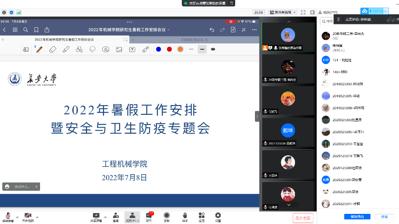The image size is (399, 224).
Task: Click the red leave meeting button
Action: click(302, 218)
